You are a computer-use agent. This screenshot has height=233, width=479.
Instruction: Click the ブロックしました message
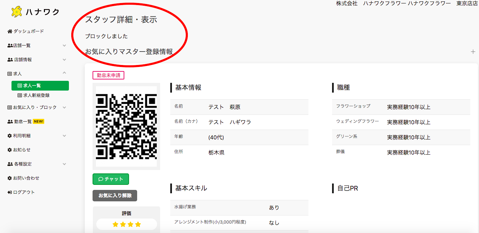tap(106, 36)
